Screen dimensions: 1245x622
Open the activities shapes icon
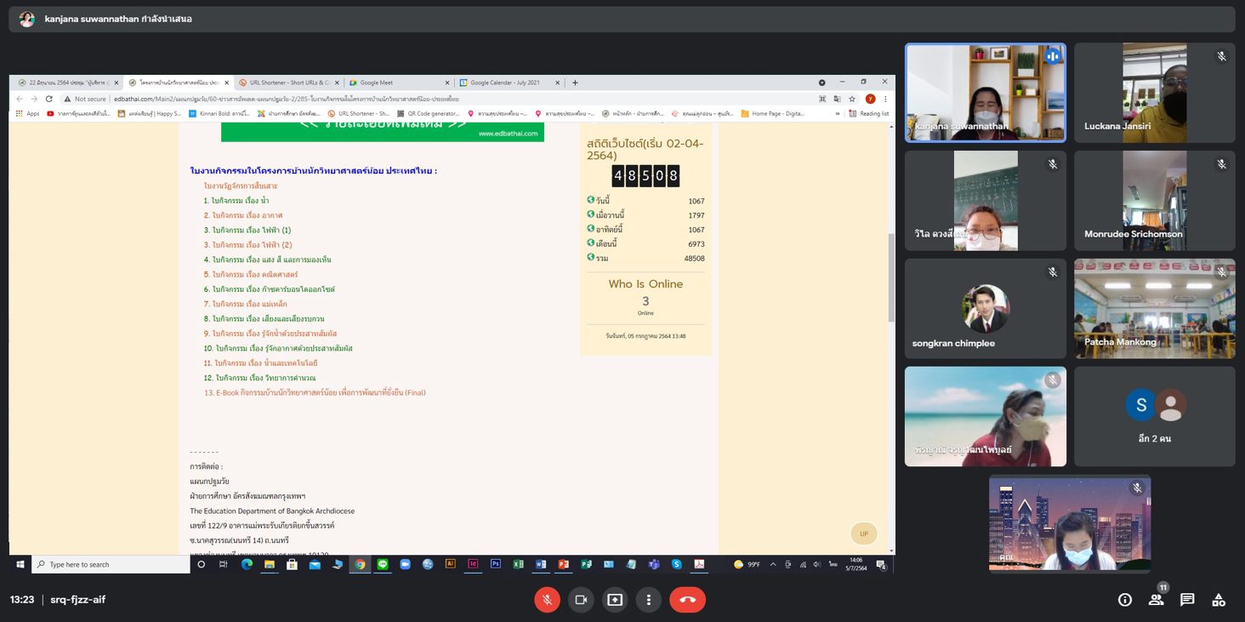click(x=1219, y=600)
